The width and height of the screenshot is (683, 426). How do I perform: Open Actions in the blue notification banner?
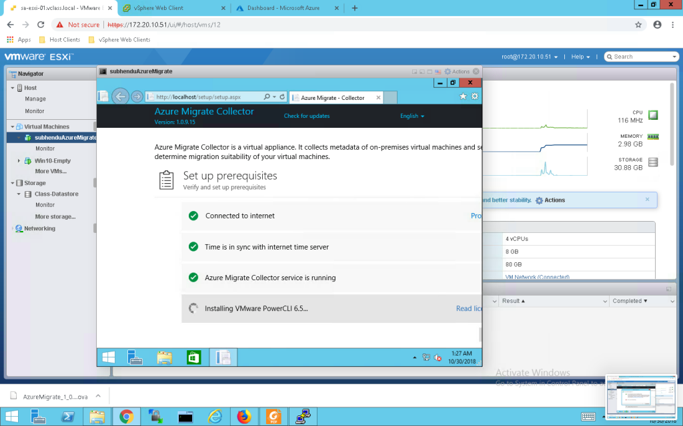pos(550,200)
